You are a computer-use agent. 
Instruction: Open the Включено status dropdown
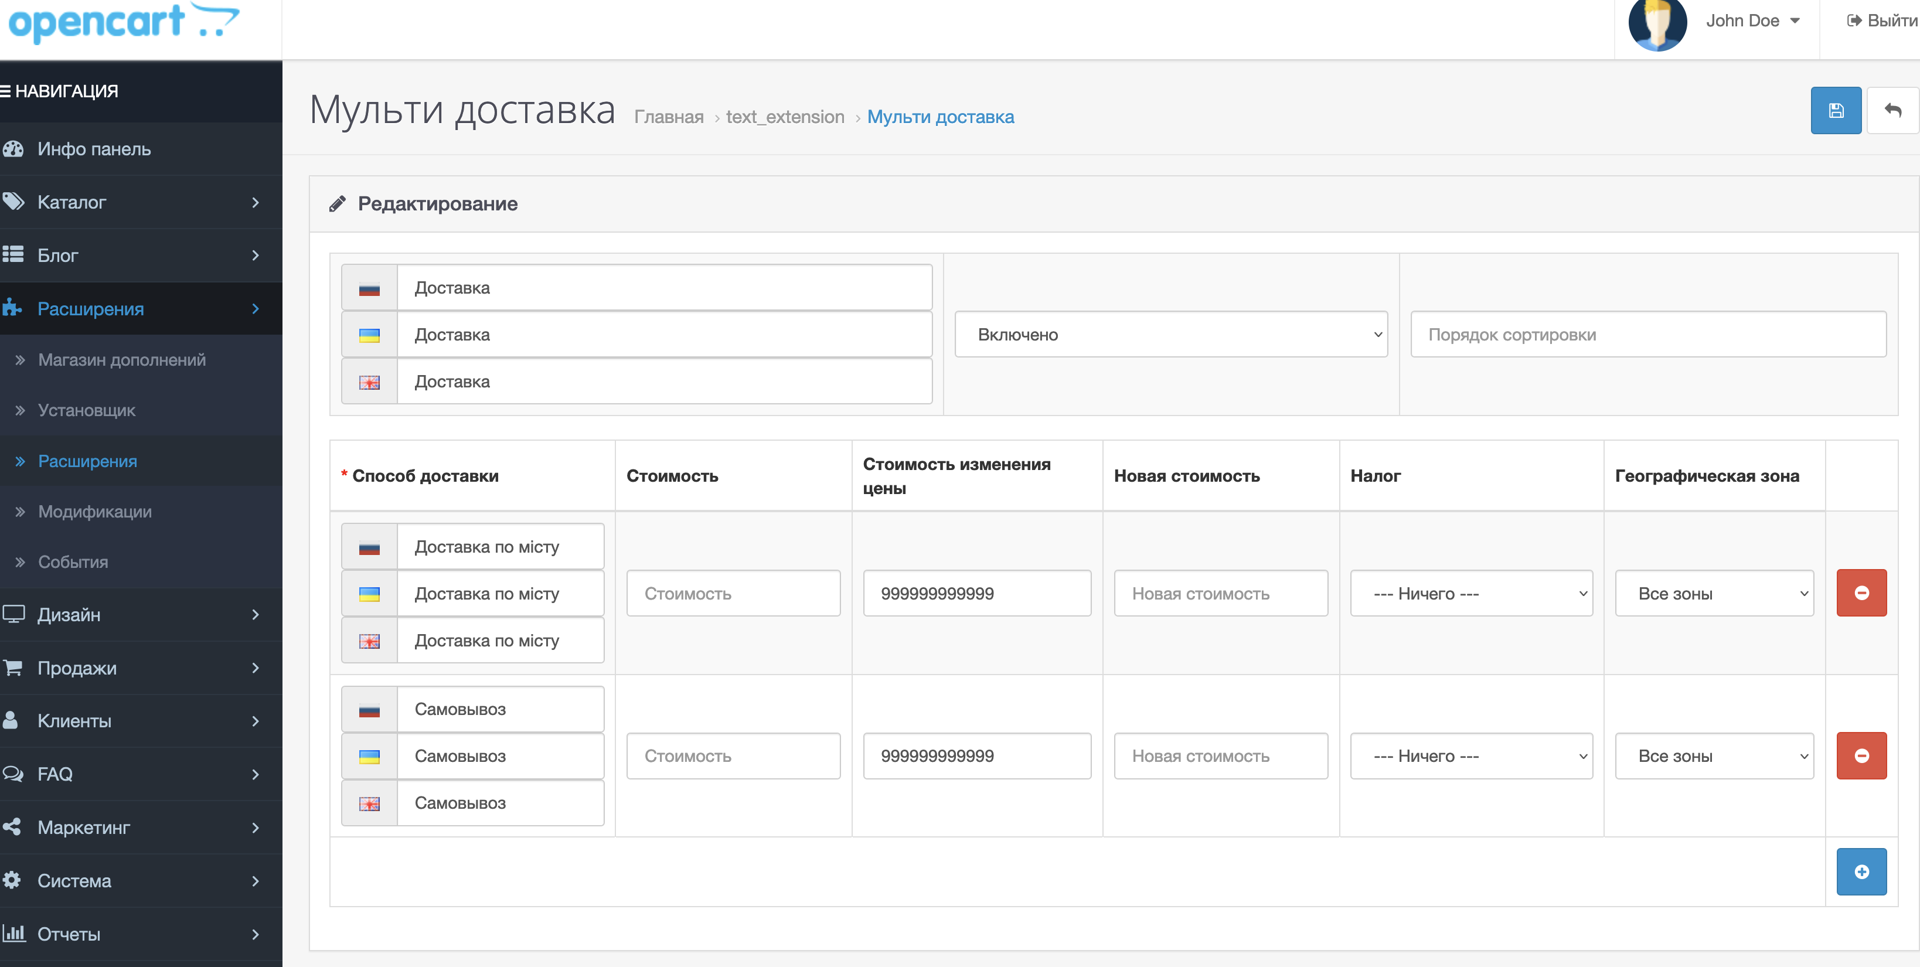(x=1170, y=335)
